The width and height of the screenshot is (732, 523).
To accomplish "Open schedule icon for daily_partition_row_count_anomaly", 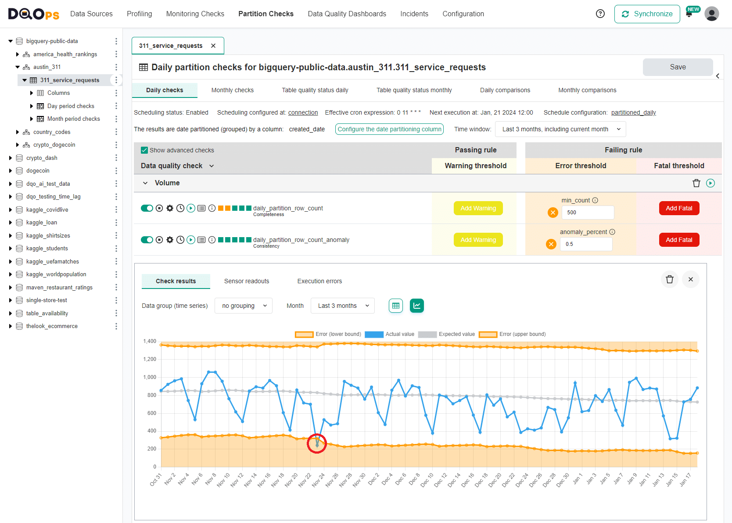I will click(180, 240).
